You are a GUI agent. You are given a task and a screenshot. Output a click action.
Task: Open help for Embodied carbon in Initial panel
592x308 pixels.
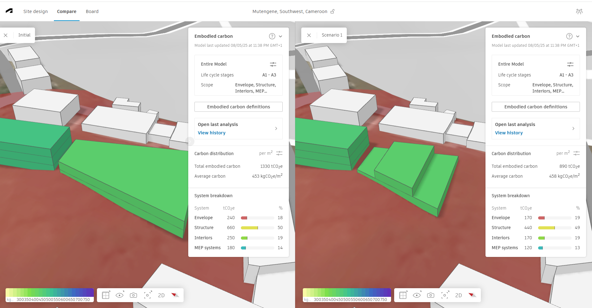272,36
